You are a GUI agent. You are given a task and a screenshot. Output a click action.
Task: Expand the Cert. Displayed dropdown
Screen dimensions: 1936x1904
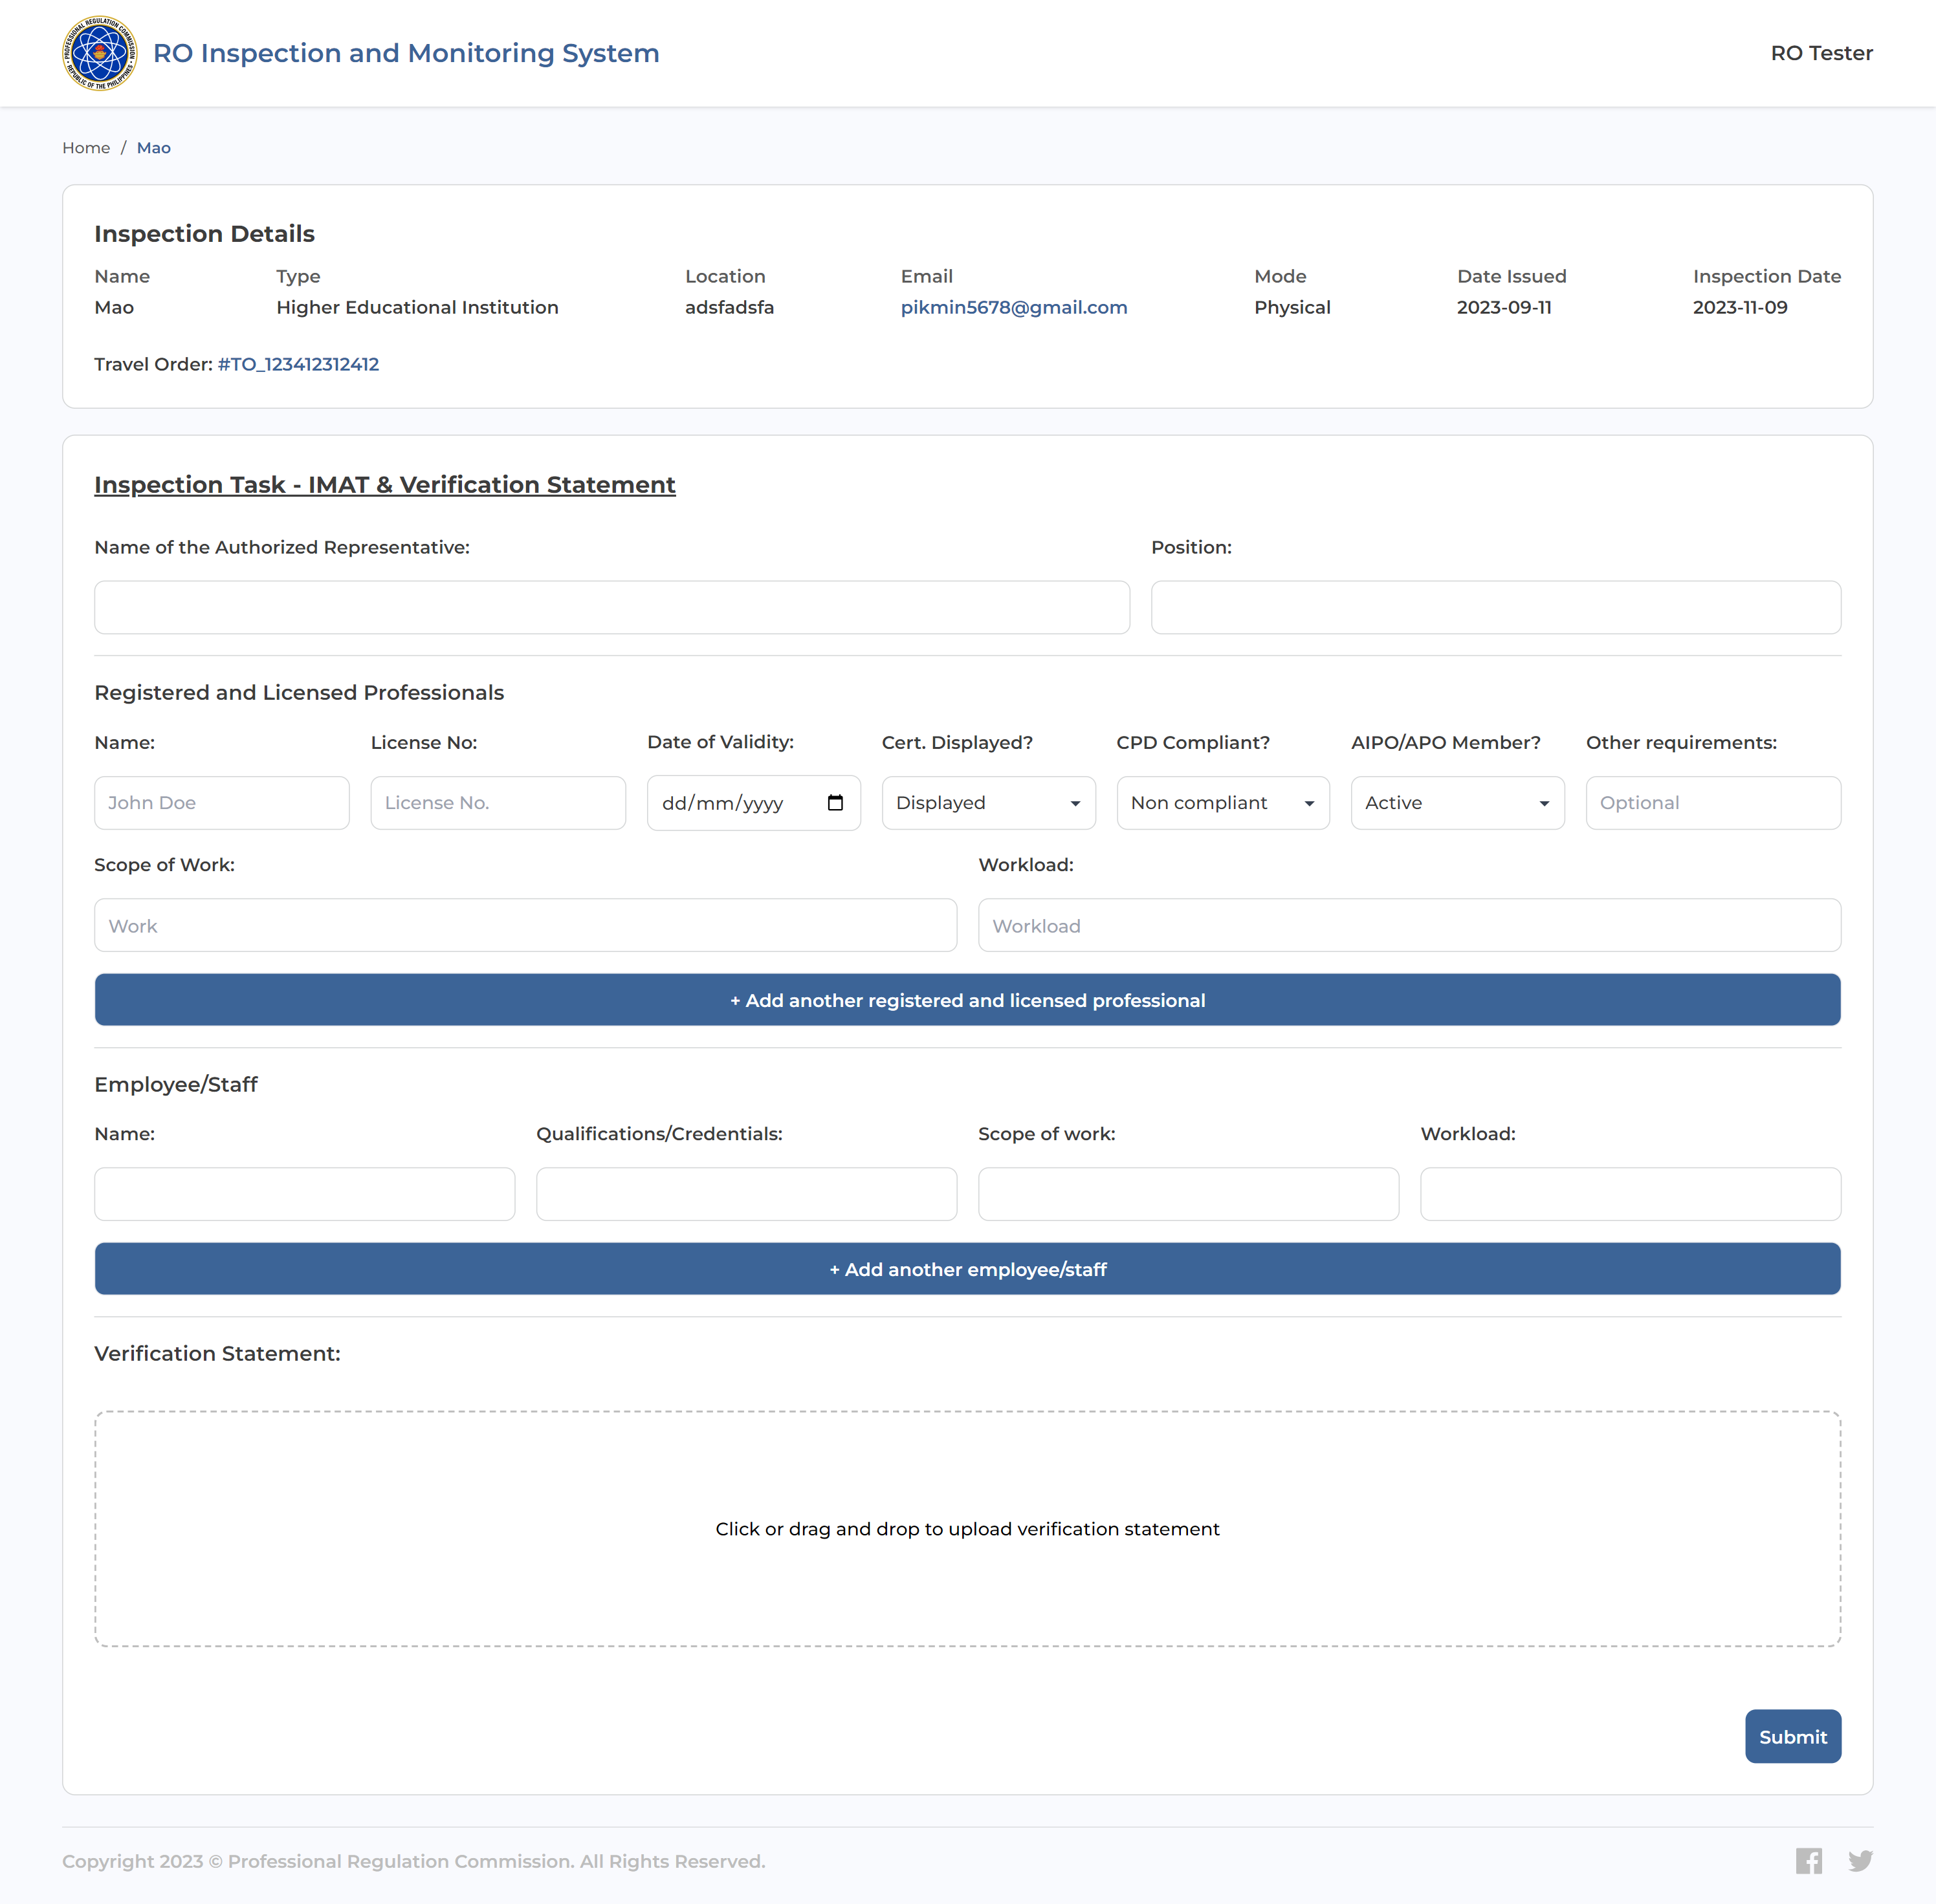987,803
